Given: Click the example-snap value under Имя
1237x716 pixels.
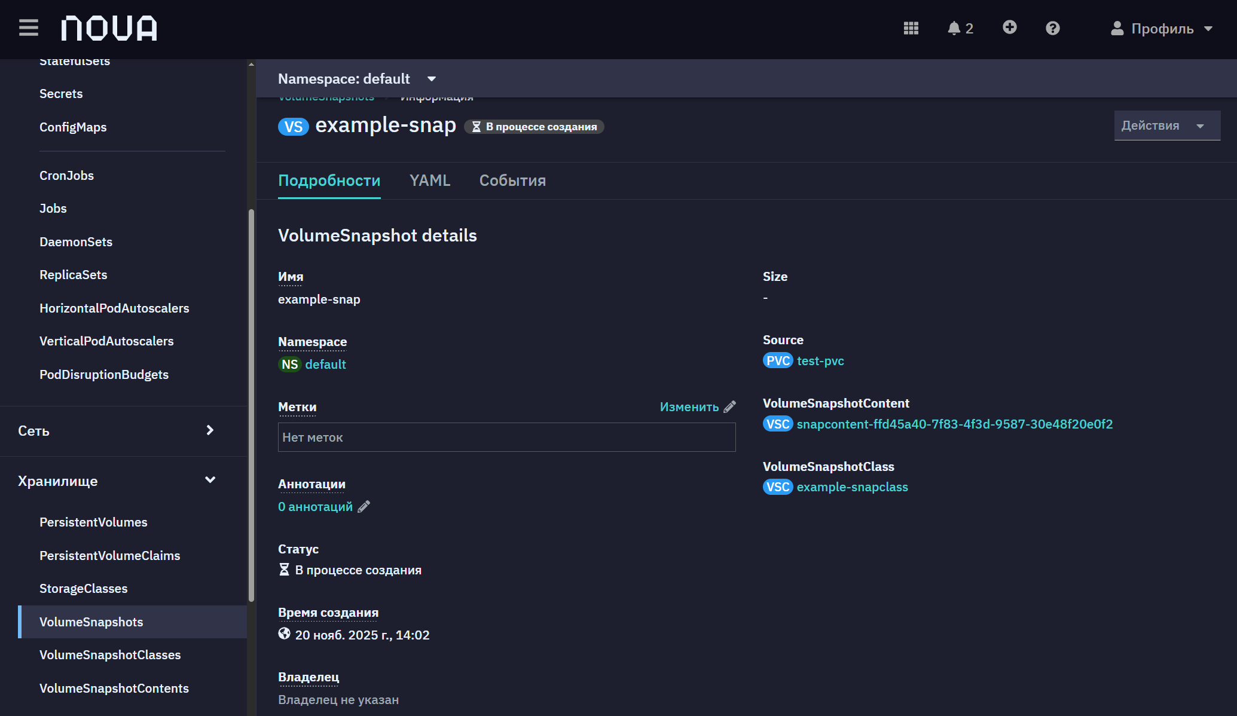Looking at the screenshot, I should pyautogui.click(x=319, y=299).
